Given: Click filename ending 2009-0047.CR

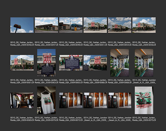Looking at the screenshot, I should 46,44.
